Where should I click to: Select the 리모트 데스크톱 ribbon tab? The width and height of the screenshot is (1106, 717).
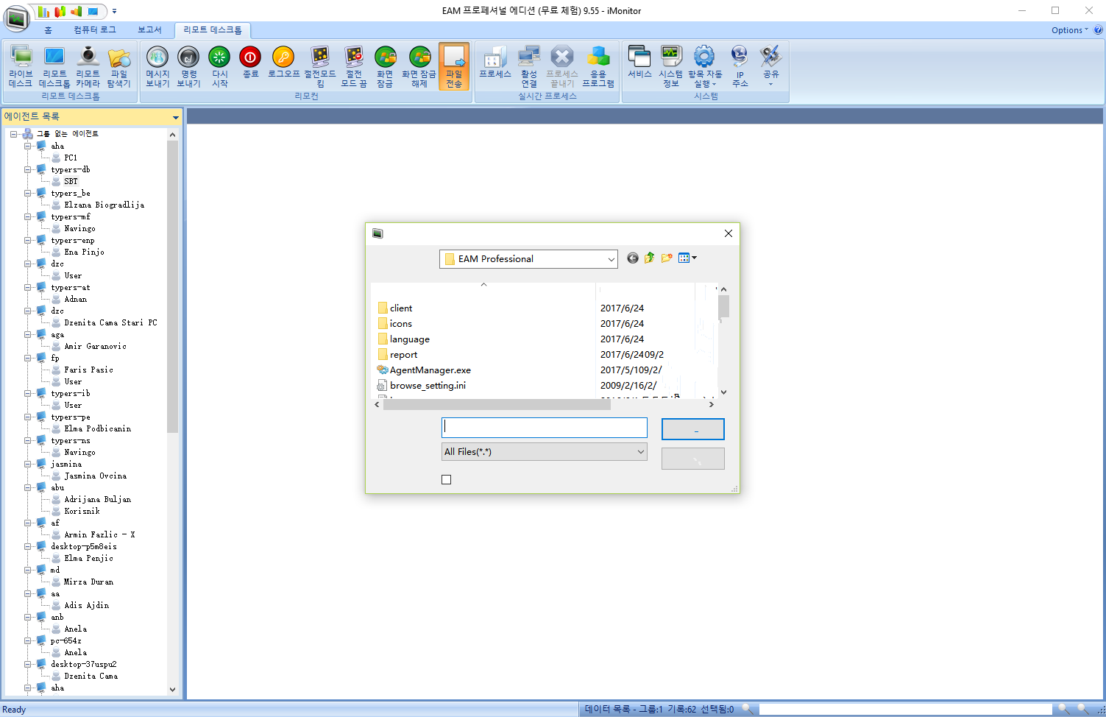(x=213, y=30)
